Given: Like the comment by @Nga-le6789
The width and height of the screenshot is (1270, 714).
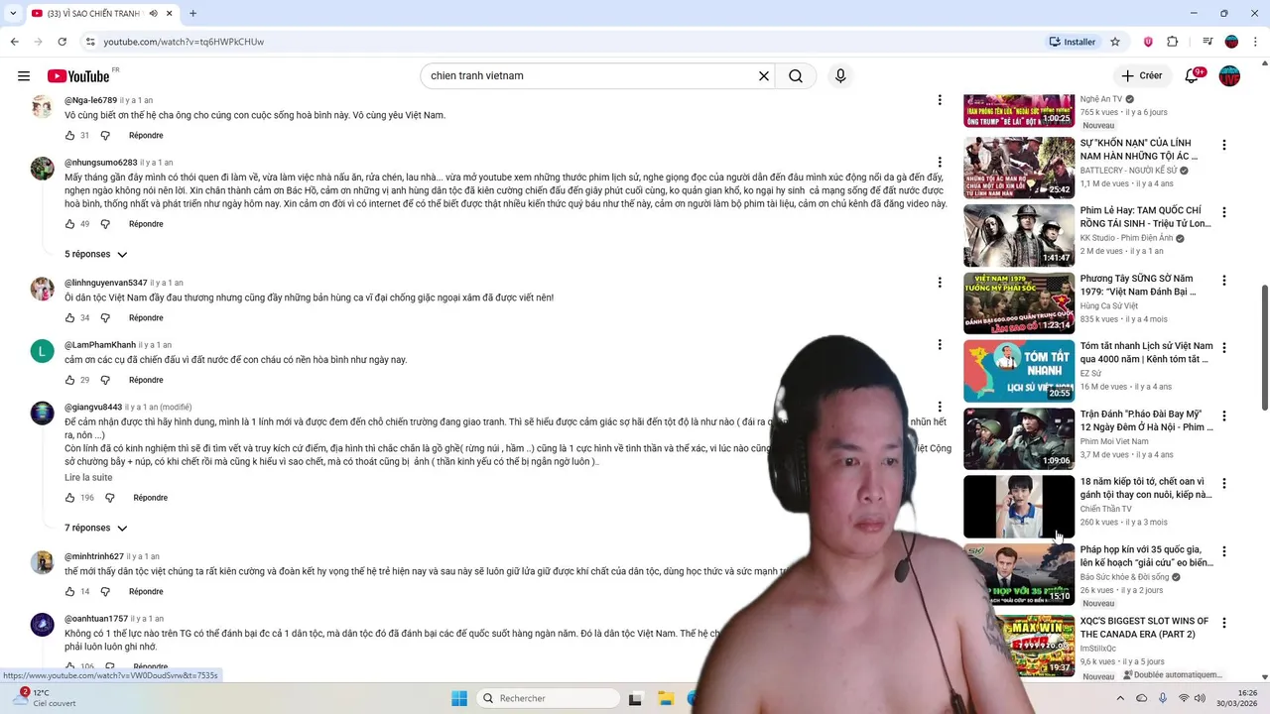Looking at the screenshot, I should pyautogui.click(x=69, y=136).
